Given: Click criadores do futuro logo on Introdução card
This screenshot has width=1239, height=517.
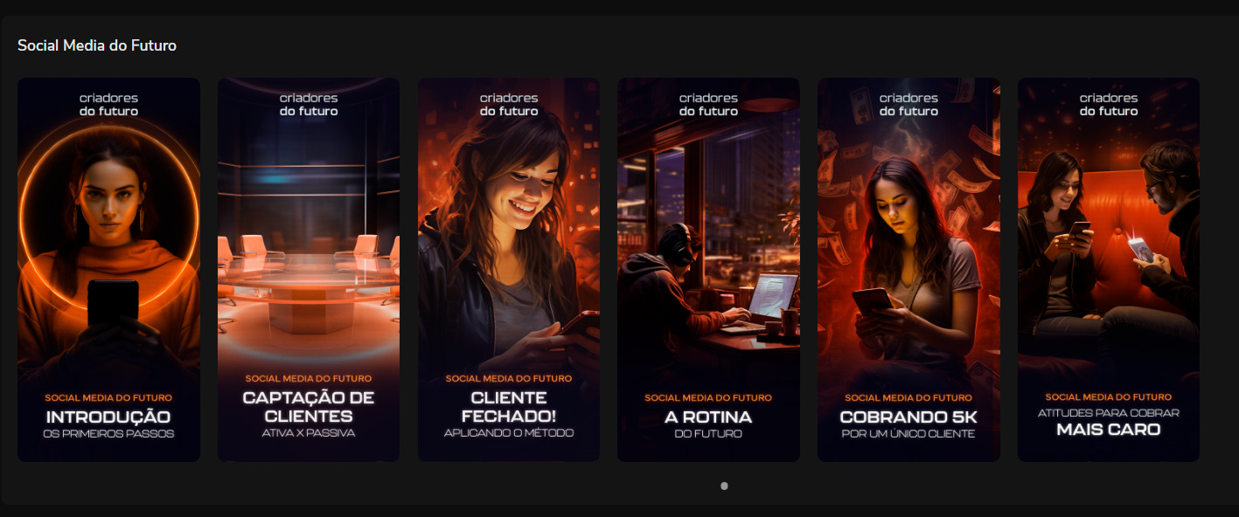Looking at the screenshot, I should (108, 105).
